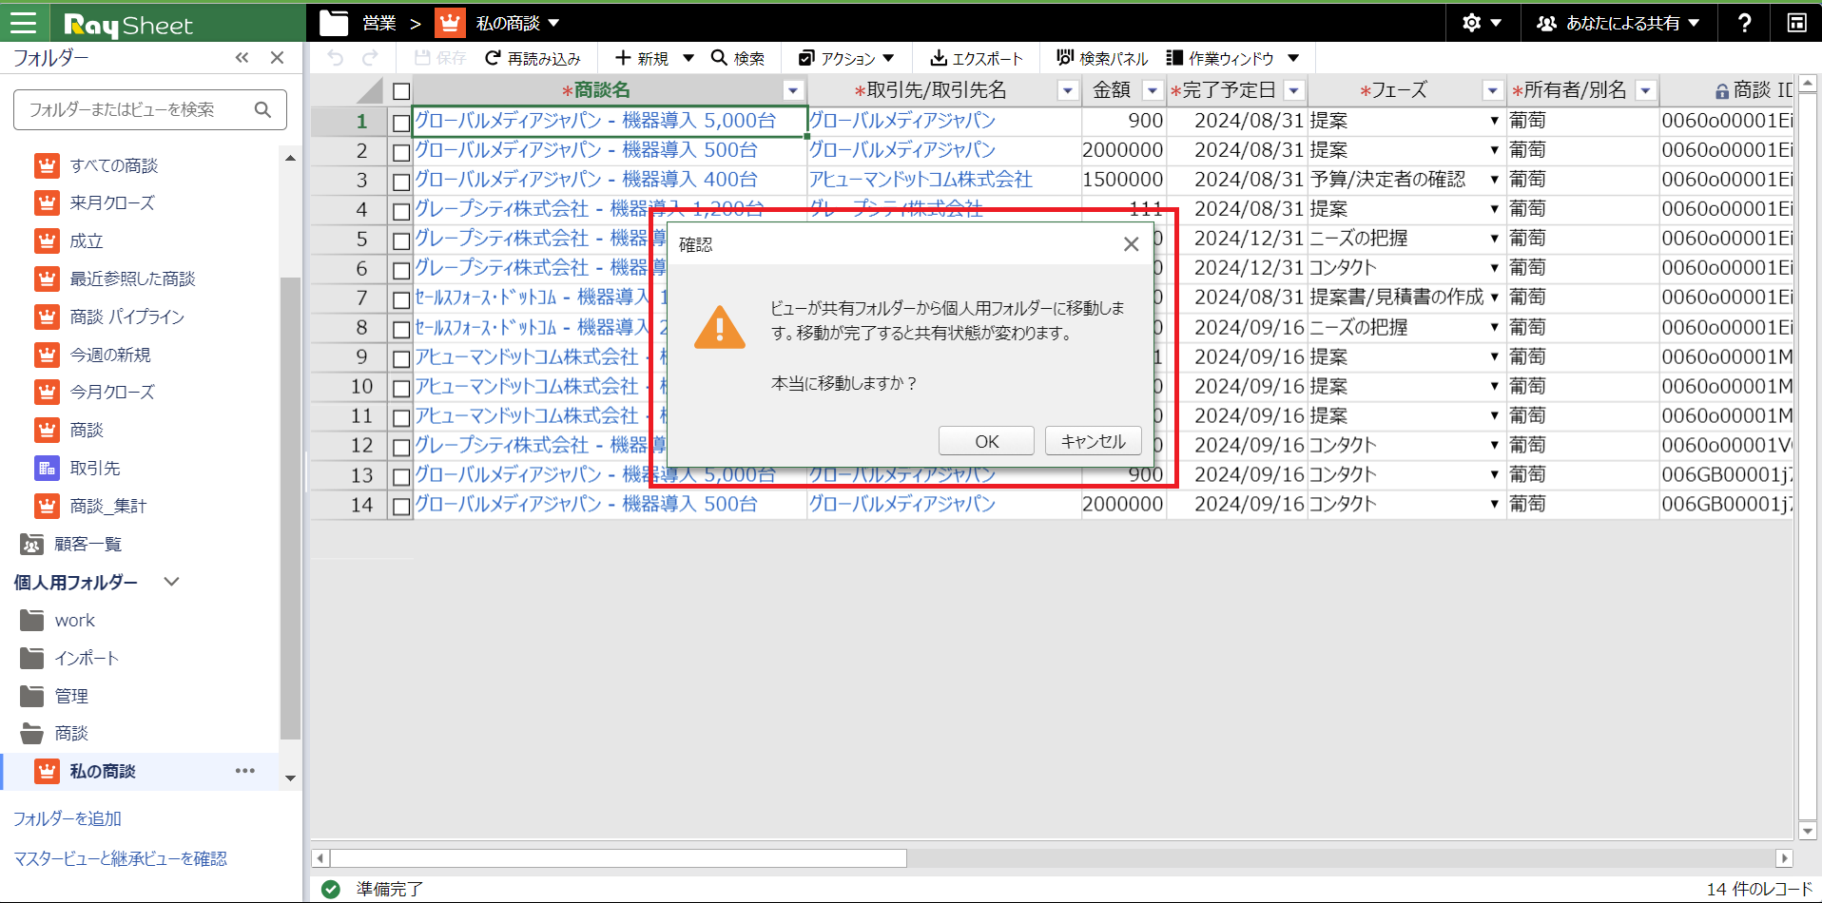
Task: Click the search magnifier in folder search box
Action: click(x=263, y=109)
